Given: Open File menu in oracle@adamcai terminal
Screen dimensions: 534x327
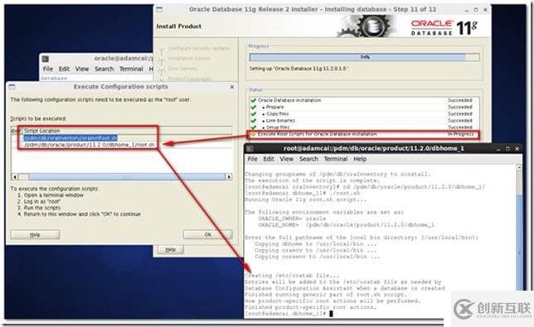Looking at the screenshot, I should coord(48,69).
